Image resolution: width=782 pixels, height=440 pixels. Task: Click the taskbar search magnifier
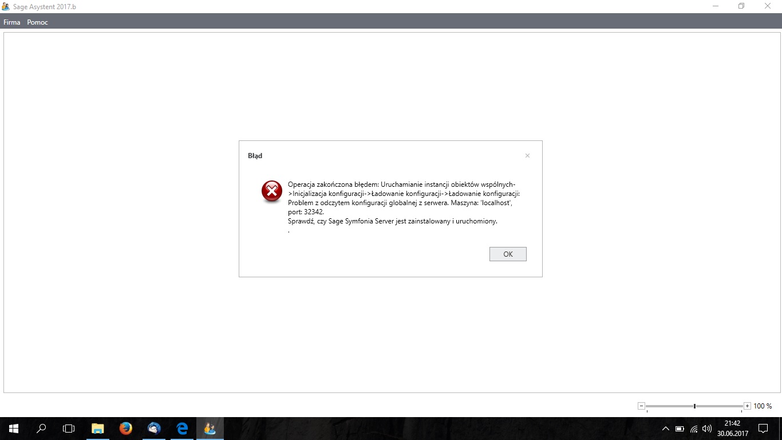pyautogui.click(x=41, y=428)
